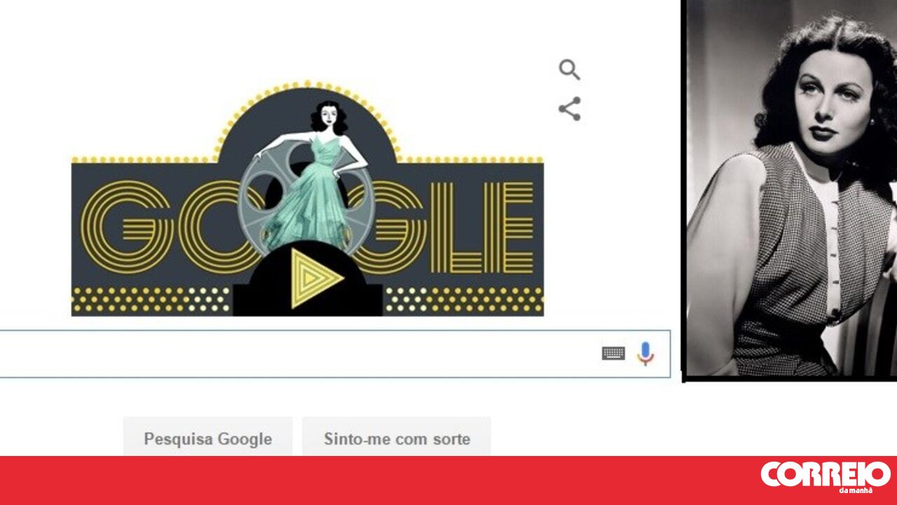Click the dotted lights strip right of play button
Screen dimensions: 897x505
pyautogui.click(x=463, y=300)
